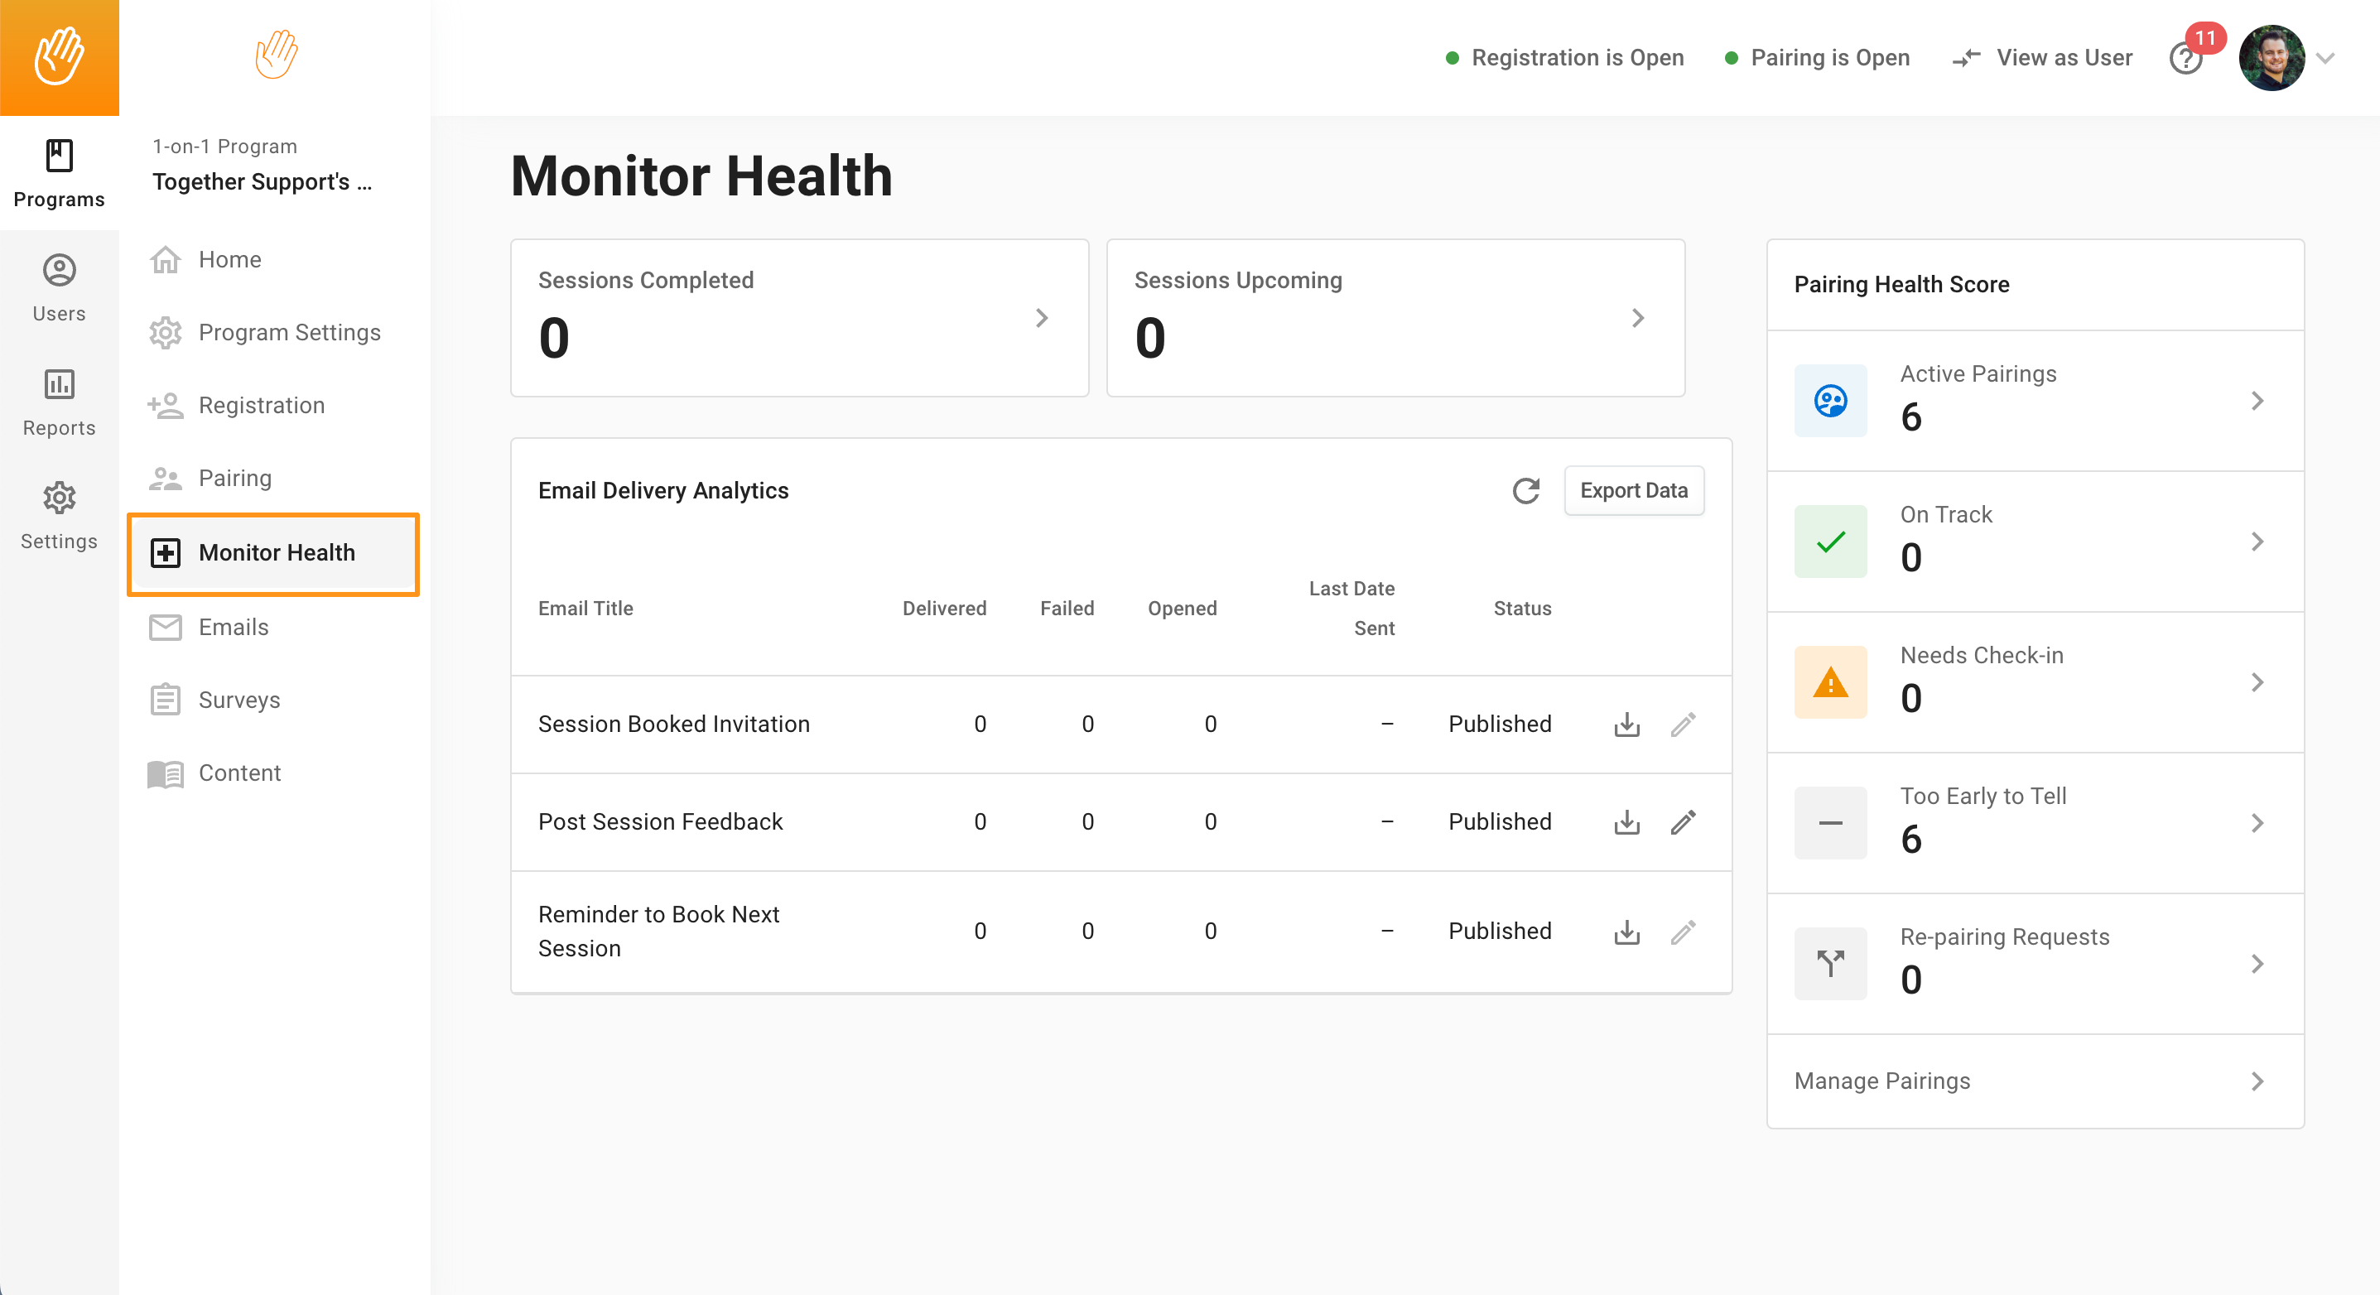The height and width of the screenshot is (1295, 2380).
Task: Click the Opened column header
Action: point(1182,609)
